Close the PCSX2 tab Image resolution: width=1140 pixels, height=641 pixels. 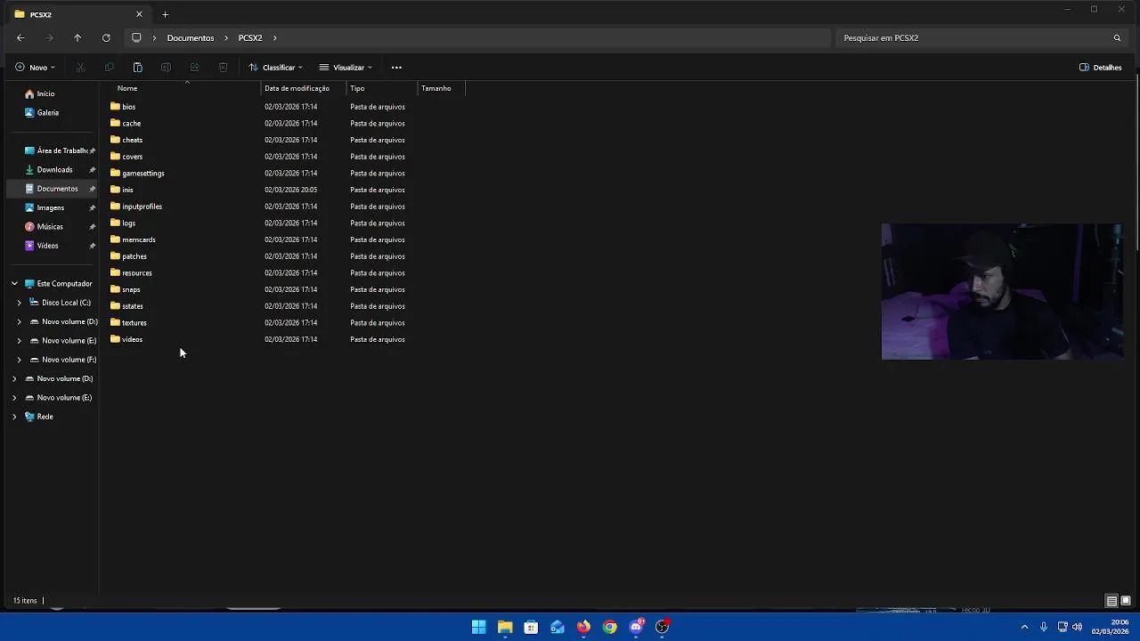(139, 14)
